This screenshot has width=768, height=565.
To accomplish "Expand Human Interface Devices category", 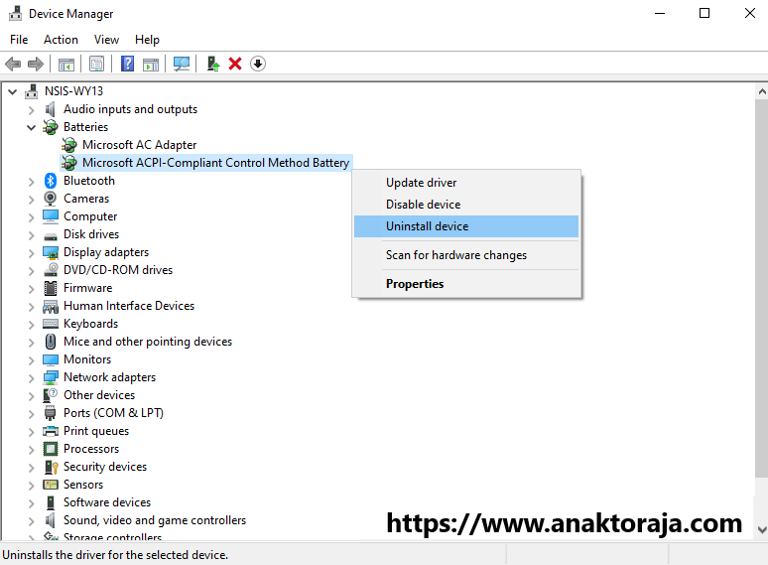I will (32, 306).
